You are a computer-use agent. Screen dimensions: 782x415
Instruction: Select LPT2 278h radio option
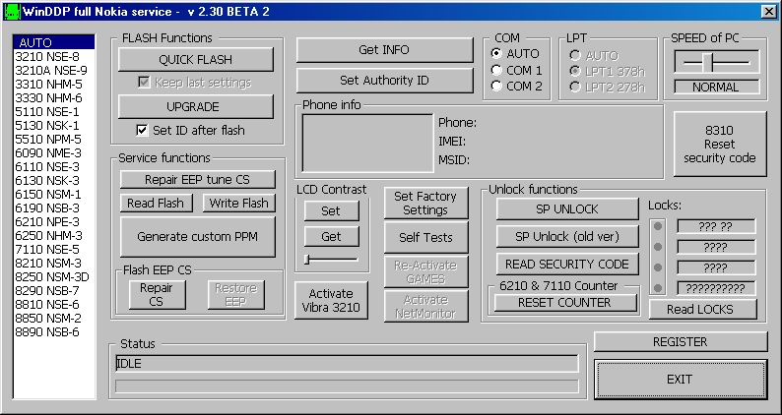coord(575,88)
